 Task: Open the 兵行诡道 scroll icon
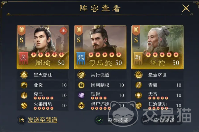pyautogui.click(x=81, y=75)
